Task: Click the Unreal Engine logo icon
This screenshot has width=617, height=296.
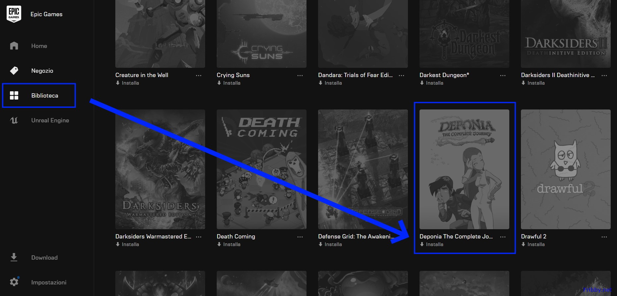Action: (14, 120)
